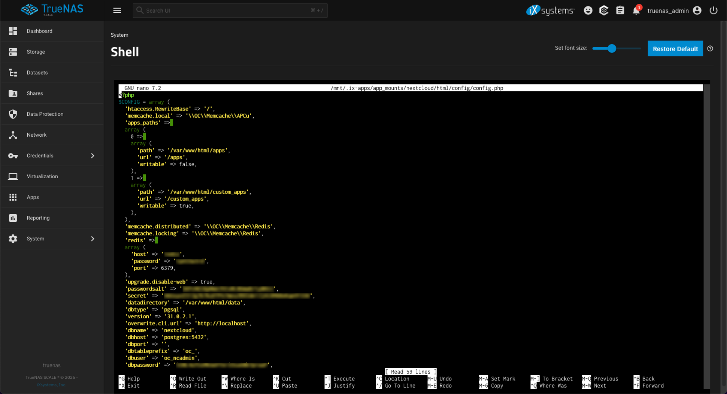Show the shell help question icon

point(710,48)
